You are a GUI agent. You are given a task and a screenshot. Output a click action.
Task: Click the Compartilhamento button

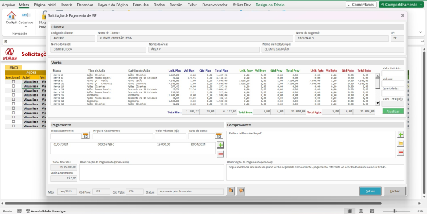click(399, 5)
